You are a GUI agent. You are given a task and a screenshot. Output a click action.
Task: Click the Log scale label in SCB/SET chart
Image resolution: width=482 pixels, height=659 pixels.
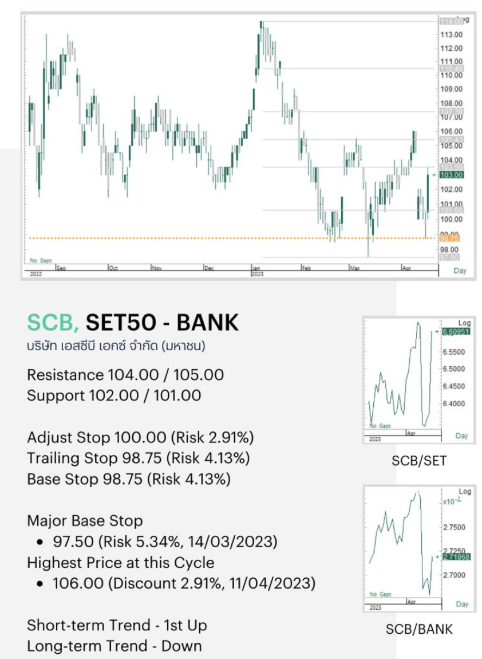tap(464, 323)
